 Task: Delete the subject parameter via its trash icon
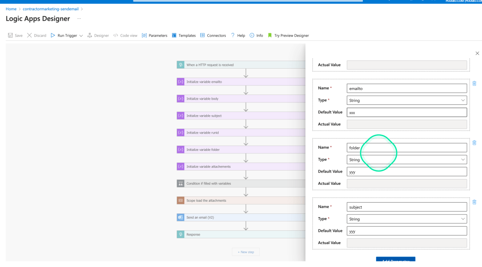point(474,202)
